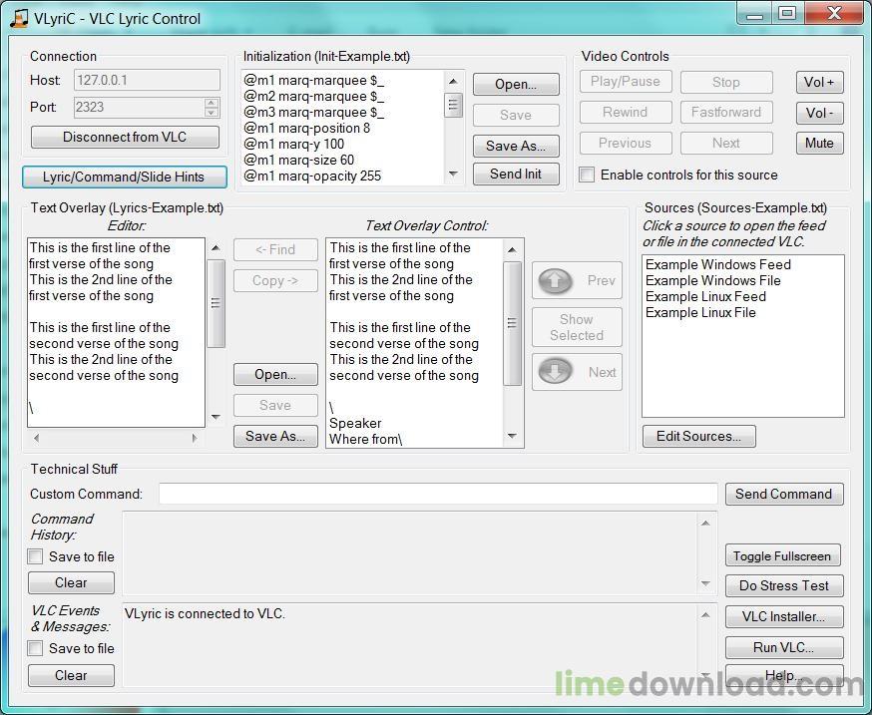
Task: Increase the Port number with up stepper
Action: (212, 103)
